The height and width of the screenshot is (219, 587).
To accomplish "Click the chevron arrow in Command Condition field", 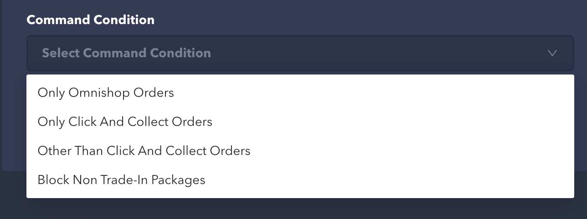I will [552, 53].
